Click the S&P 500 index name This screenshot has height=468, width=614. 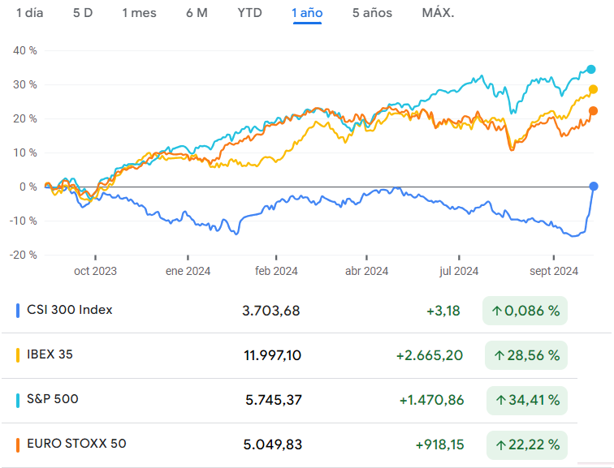[53, 399]
